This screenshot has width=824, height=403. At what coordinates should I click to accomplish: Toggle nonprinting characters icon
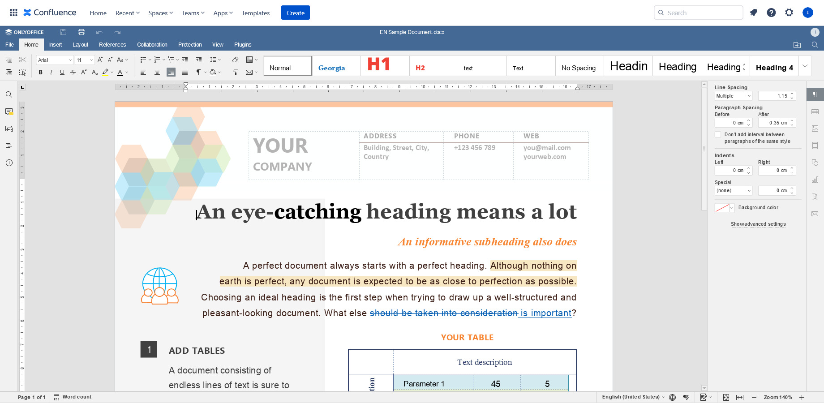click(x=198, y=72)
